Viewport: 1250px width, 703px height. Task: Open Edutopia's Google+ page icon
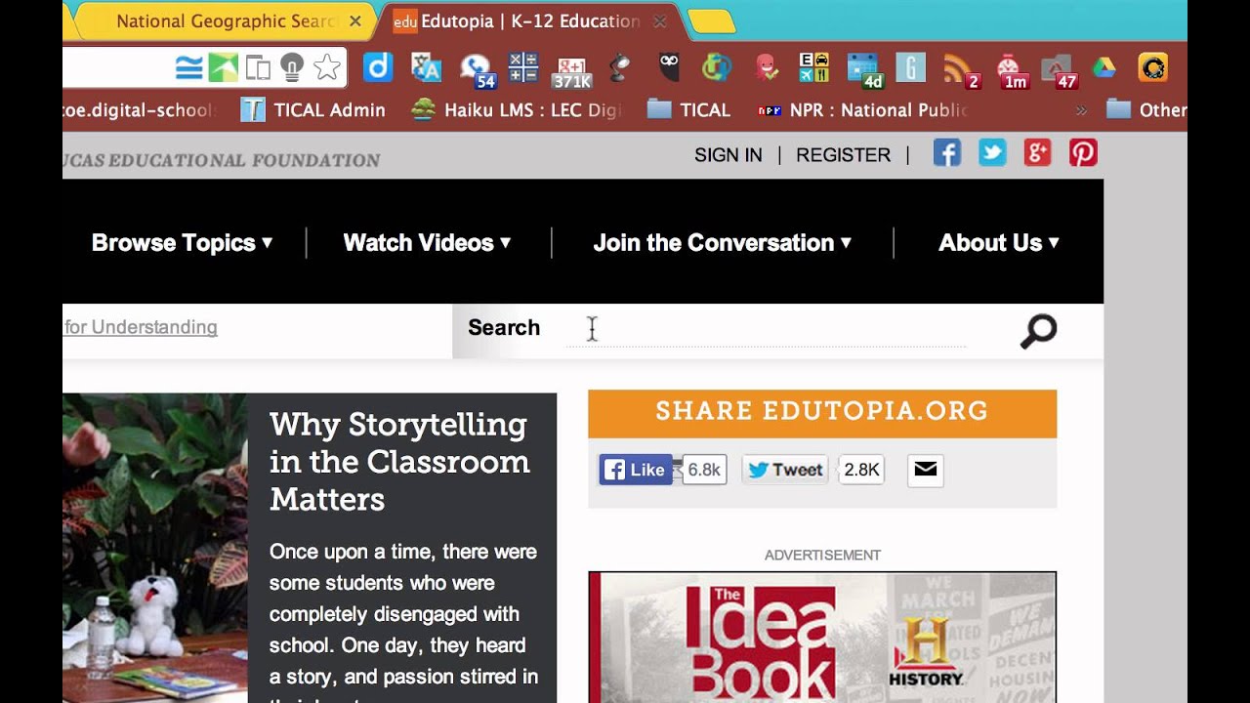[1037, 152]
